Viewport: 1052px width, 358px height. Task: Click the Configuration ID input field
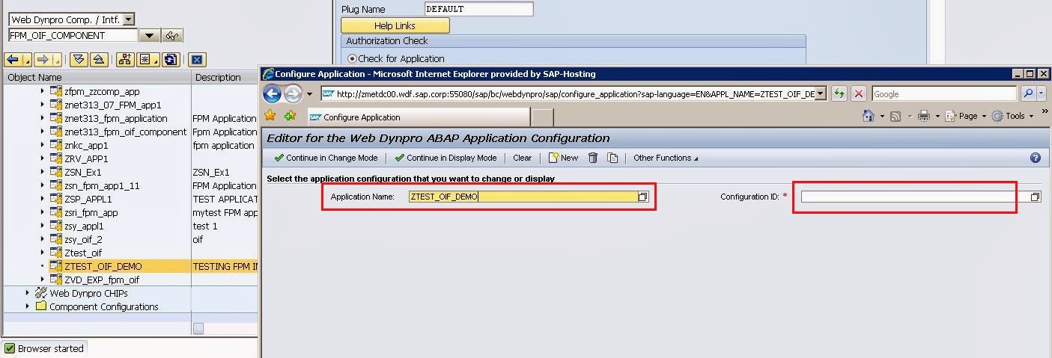click(915, 197)
